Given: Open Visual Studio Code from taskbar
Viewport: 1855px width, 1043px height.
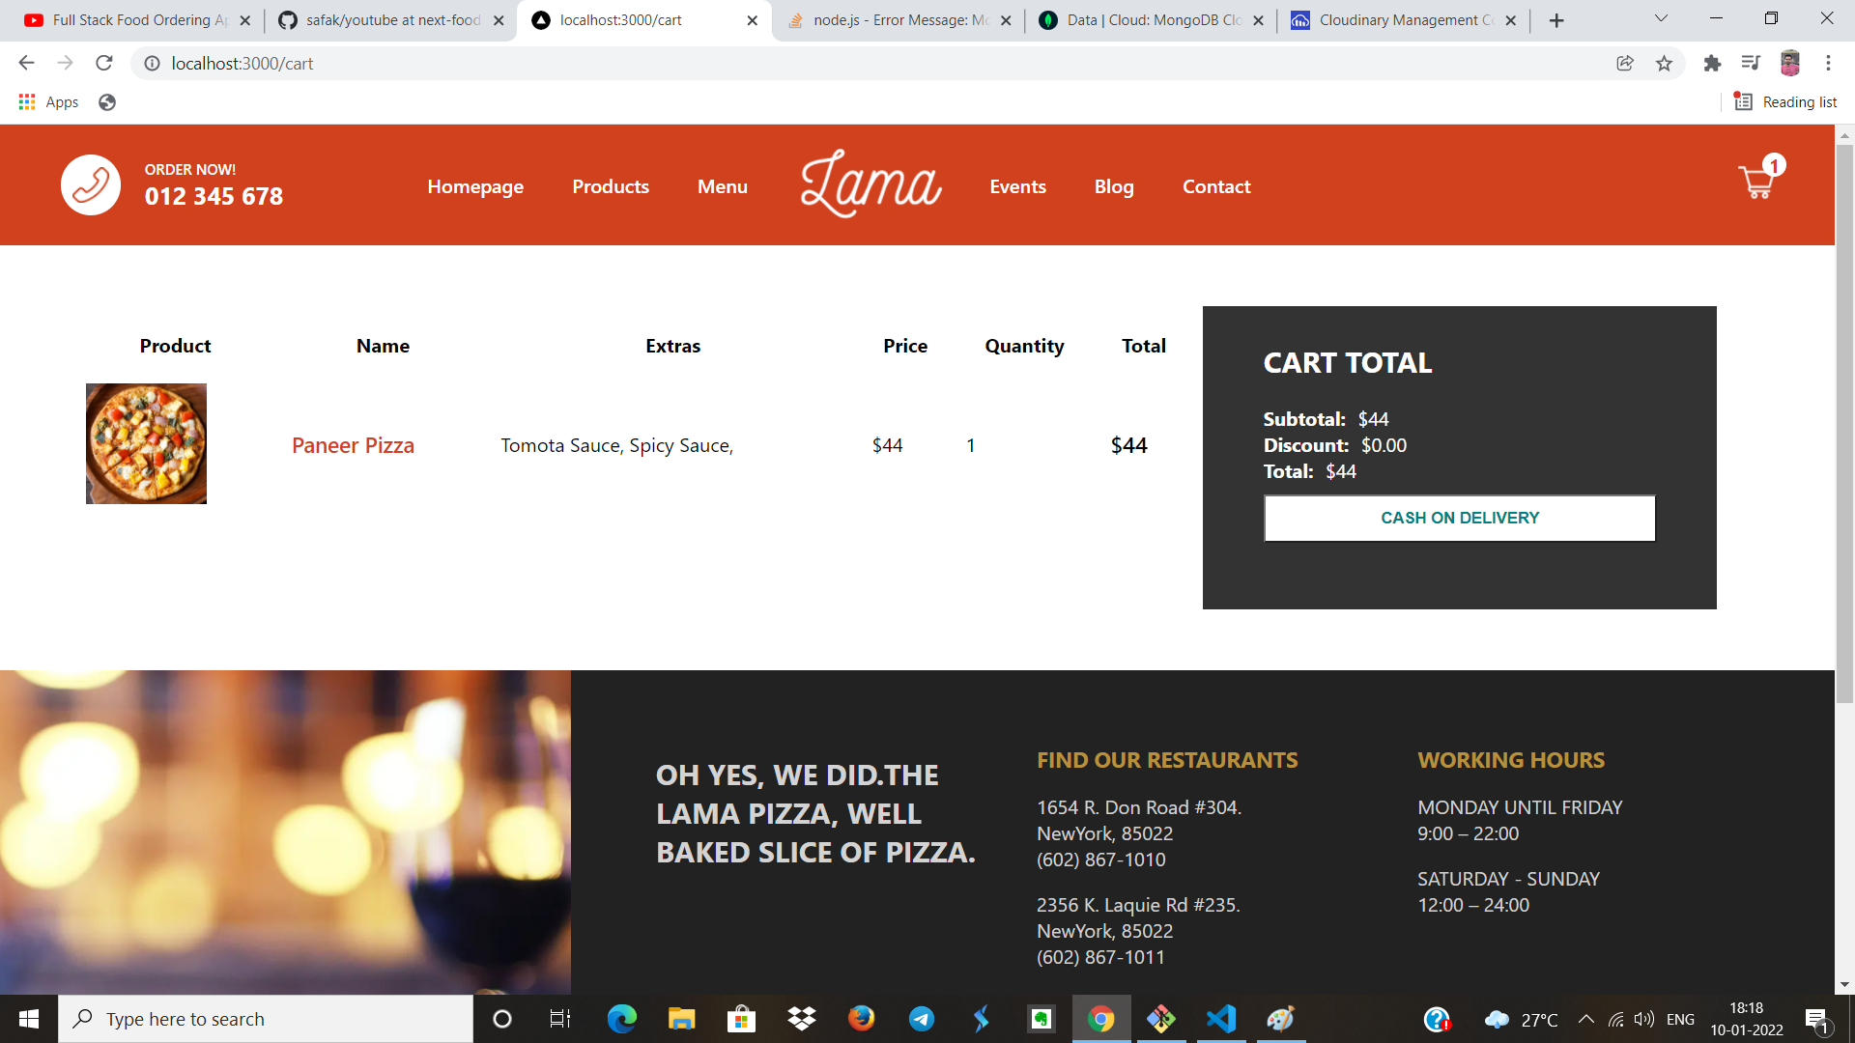Looking at the screenshot, I should pyautogui.click(x=1221, y=1019).
